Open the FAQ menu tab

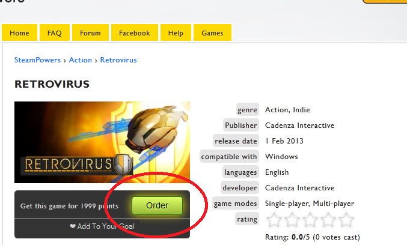55,32
